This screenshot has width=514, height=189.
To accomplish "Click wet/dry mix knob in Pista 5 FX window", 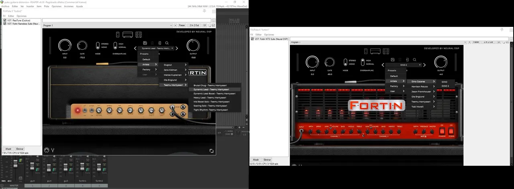I will click(x=209, y=26).
